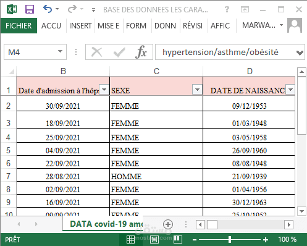Switch to the RÉVISI ribbon tab
307x246 pixels.
[193, 25]
